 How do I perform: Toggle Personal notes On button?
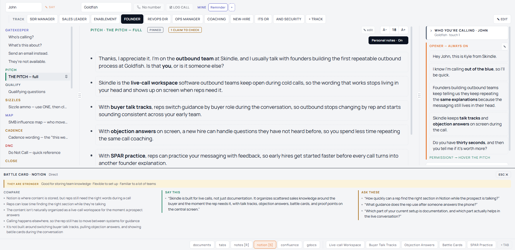coord(388,40)
